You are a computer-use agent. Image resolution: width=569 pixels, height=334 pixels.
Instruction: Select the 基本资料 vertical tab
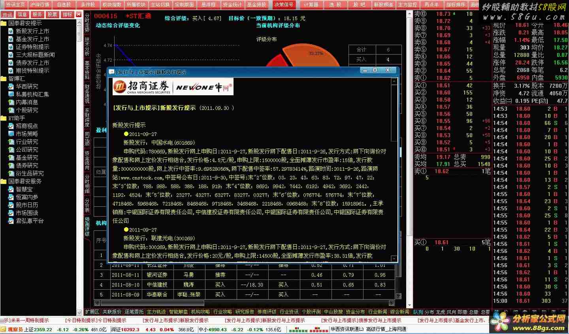pyautogui.click(x=87, y=70)
